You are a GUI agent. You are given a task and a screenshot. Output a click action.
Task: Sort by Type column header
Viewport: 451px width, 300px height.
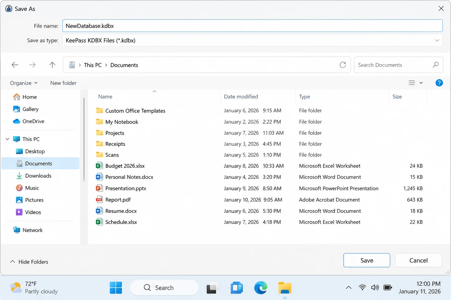[x=304, y=96]
